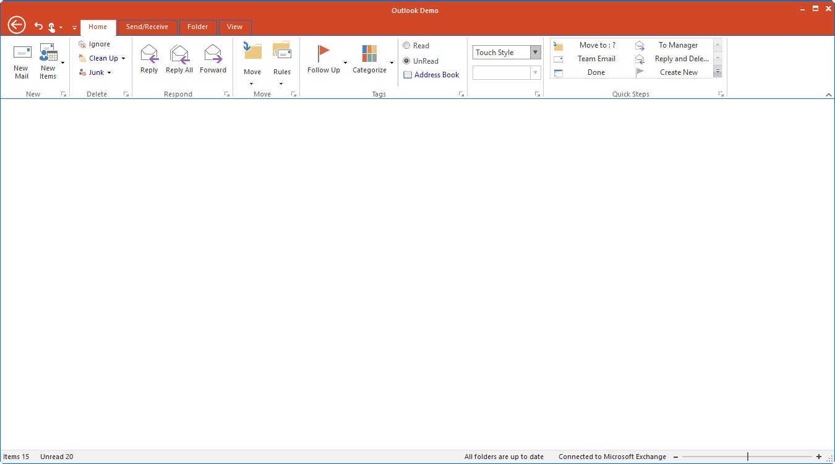The height and width of the screenshot is (464, 835).
Task: Click the Clean Up button
Action: click(x=98, y=58)
